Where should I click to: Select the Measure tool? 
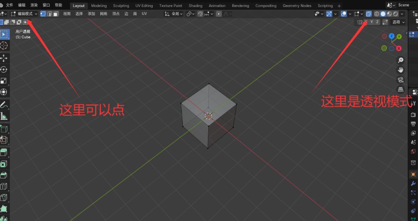[4, 116]
